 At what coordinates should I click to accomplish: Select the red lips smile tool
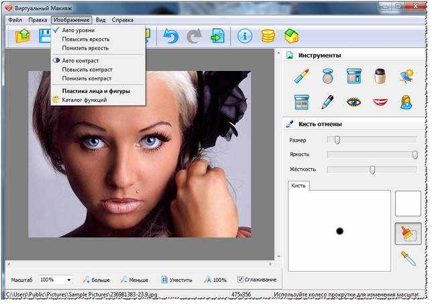click(380, 102)
